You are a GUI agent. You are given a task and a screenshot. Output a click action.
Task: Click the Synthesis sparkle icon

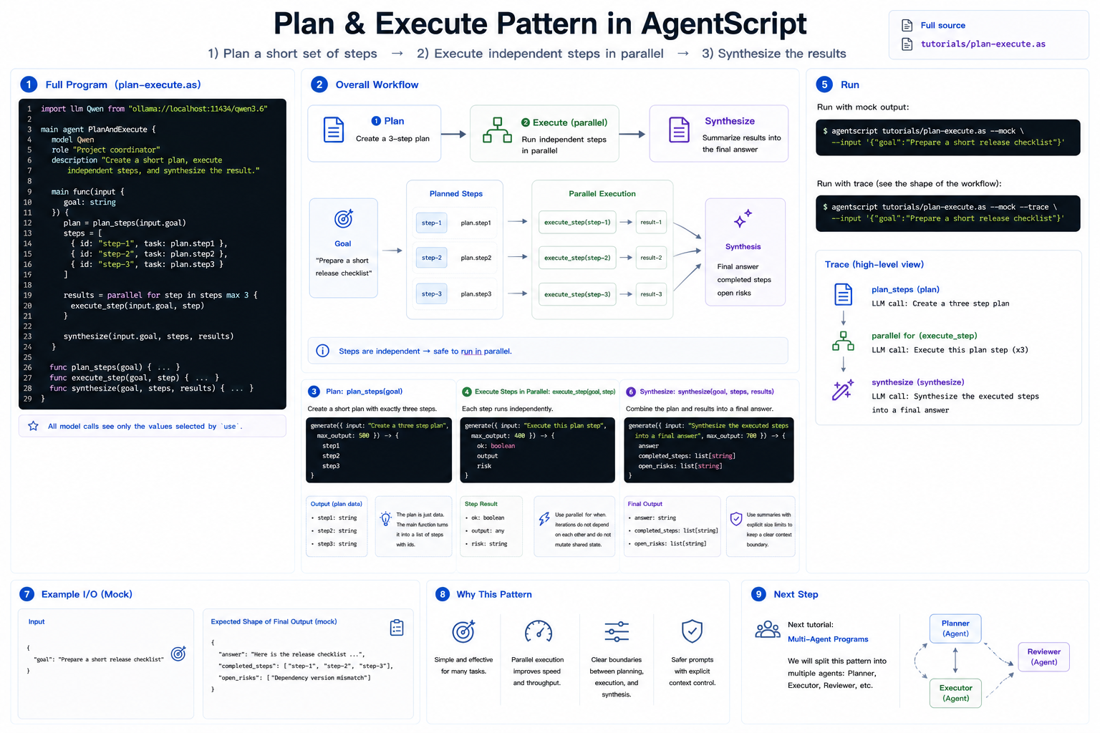click(743, 218)
